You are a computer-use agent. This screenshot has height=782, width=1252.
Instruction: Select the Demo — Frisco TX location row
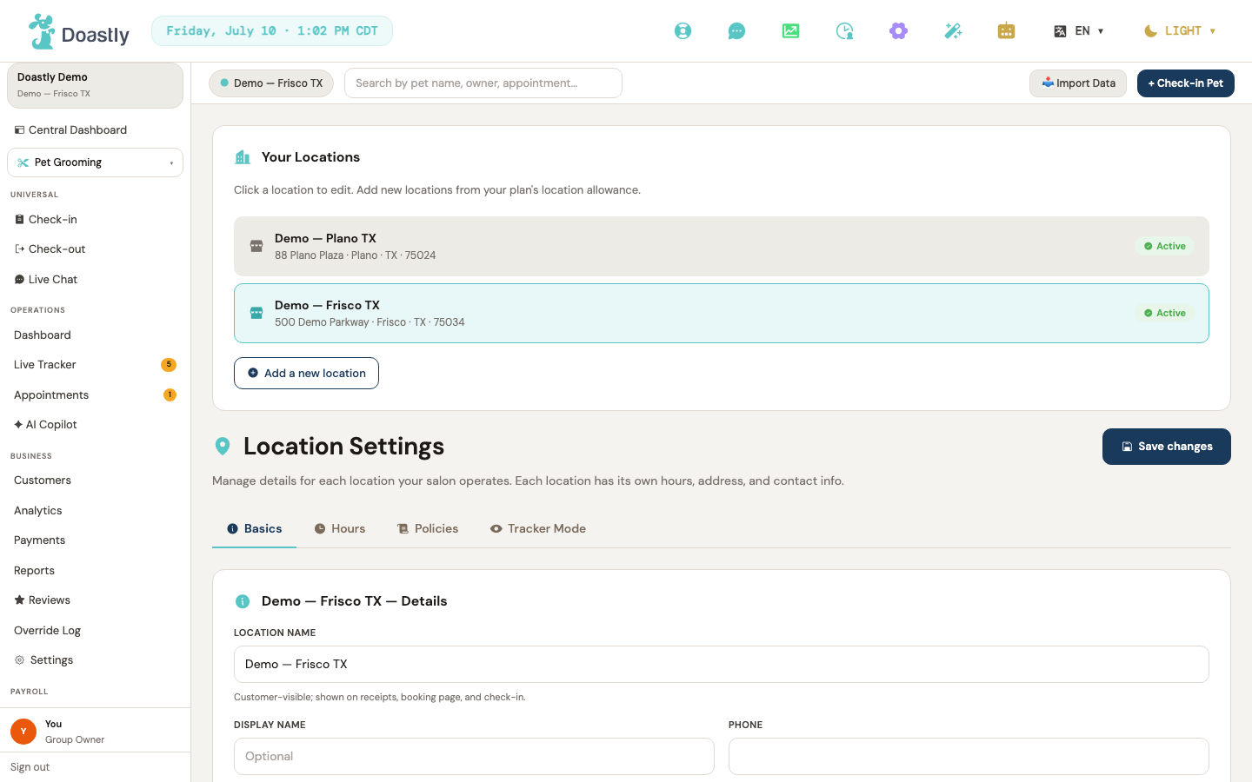pyautogui.click(x=722, y=313)
